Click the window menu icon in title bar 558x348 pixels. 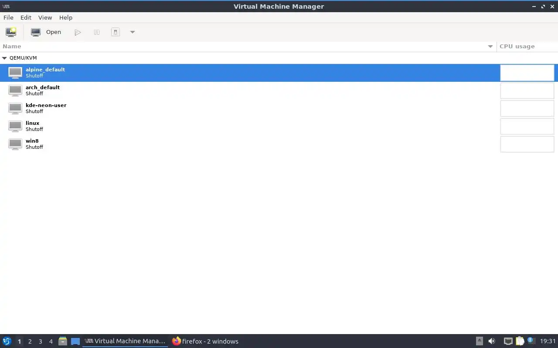coord(6,6)
